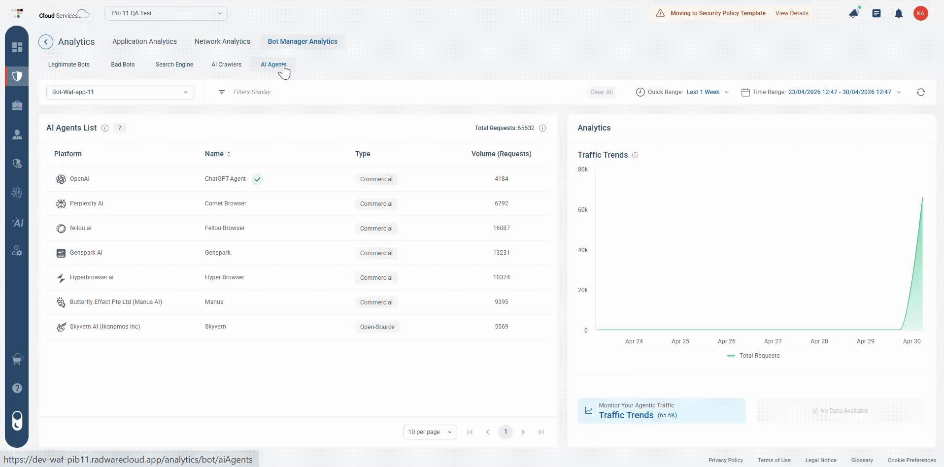Switch to the Application Analytics tab

(x=144, y=42)
